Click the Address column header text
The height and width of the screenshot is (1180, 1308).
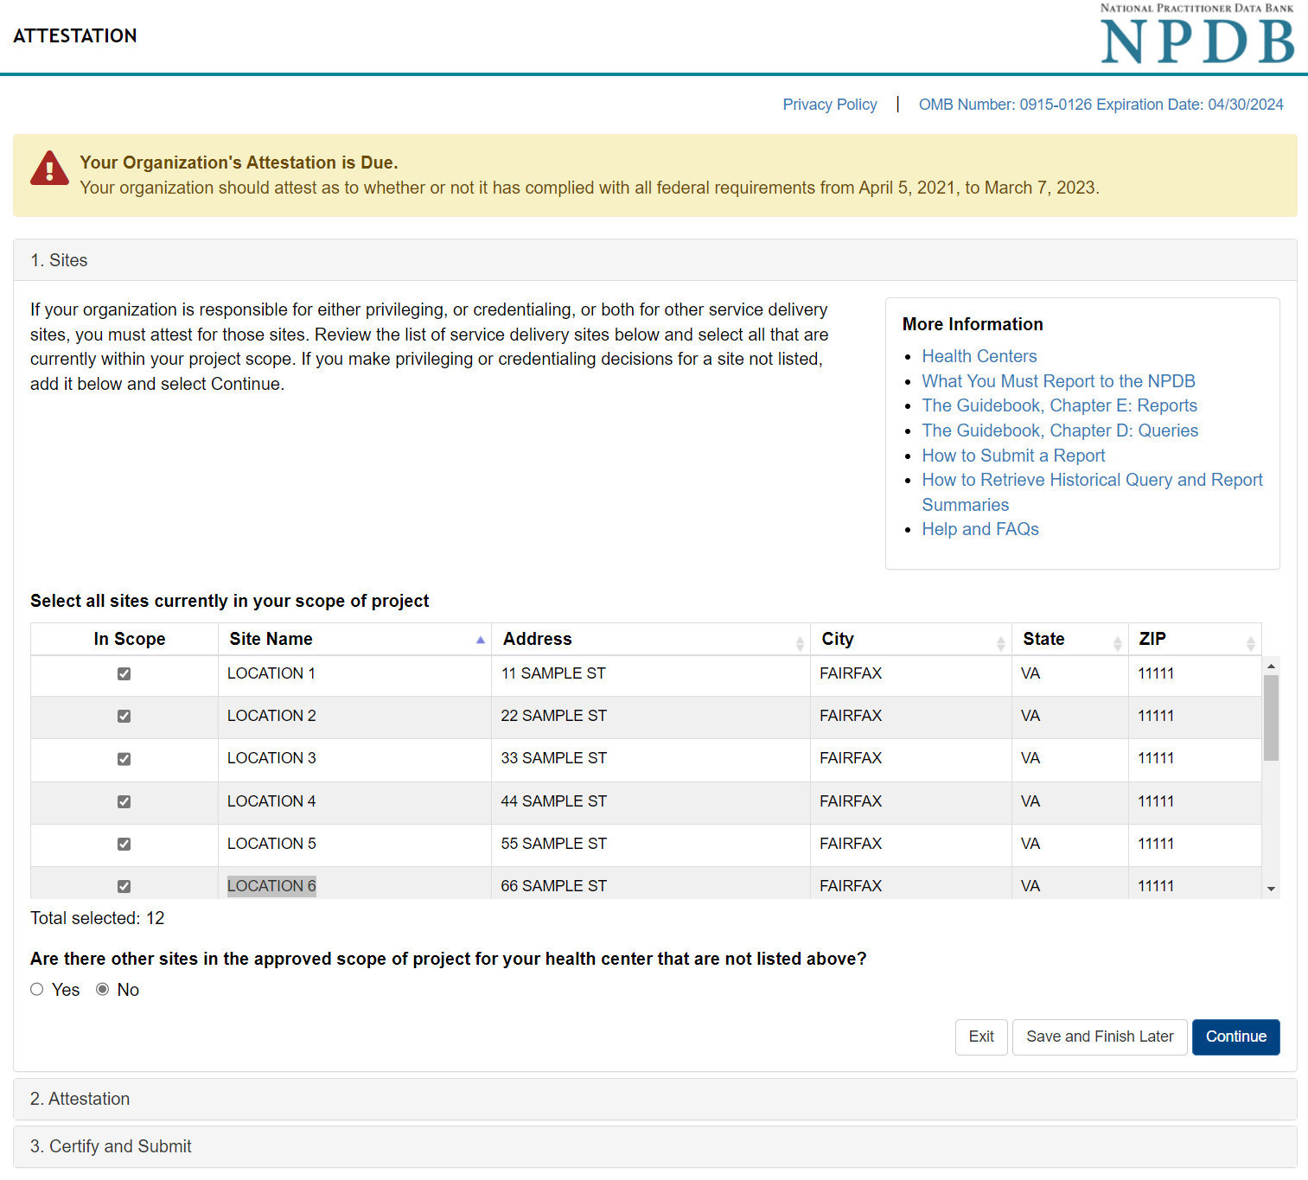click(537, 639)
